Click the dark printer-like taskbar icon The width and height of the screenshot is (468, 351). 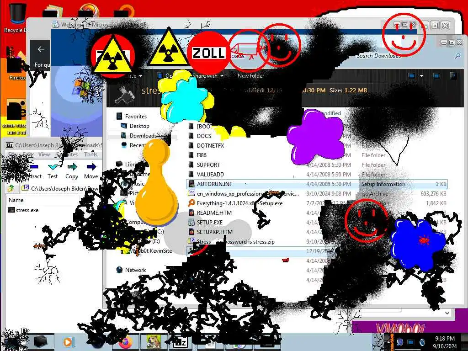41,342
